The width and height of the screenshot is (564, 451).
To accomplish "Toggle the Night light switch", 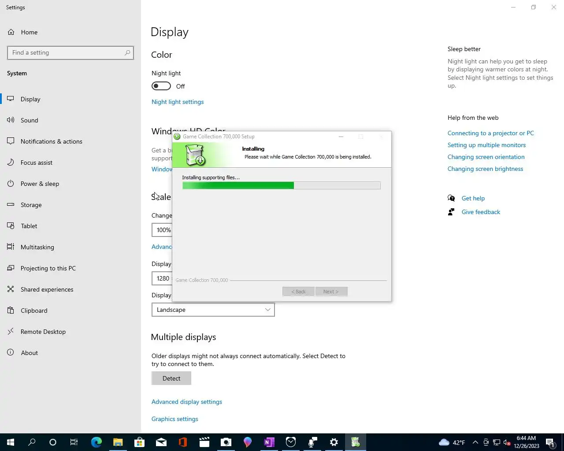I will (161, 86).
